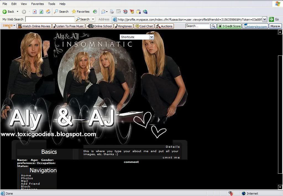Click the Internet zone globe icon
This screenshot has height=196, width=283.
coord(244,194)
